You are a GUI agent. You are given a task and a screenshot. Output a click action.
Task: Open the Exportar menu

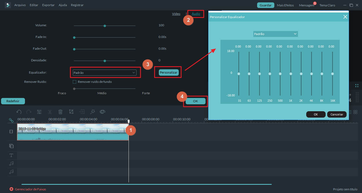pos(48,5)
